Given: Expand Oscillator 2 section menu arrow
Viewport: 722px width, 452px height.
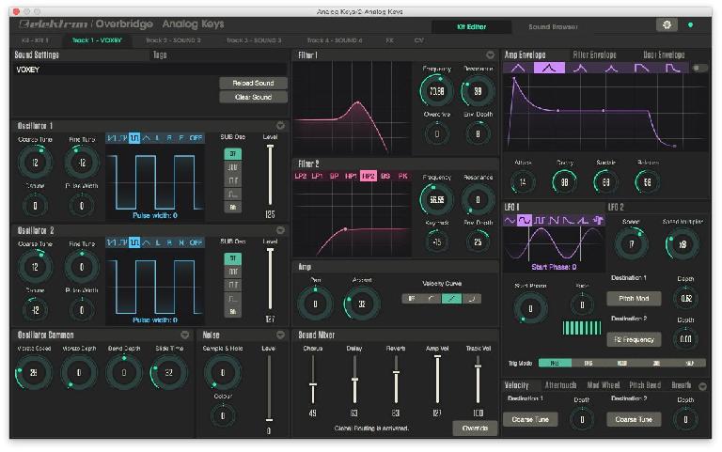Looking at the screenshot, I should pos(280,230).
